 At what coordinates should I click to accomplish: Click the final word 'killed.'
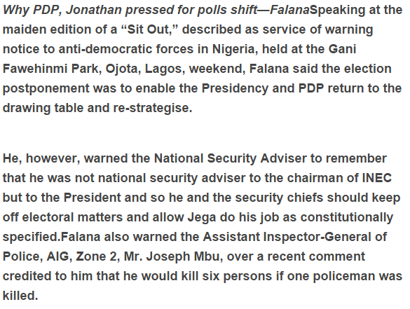(20, 296)
